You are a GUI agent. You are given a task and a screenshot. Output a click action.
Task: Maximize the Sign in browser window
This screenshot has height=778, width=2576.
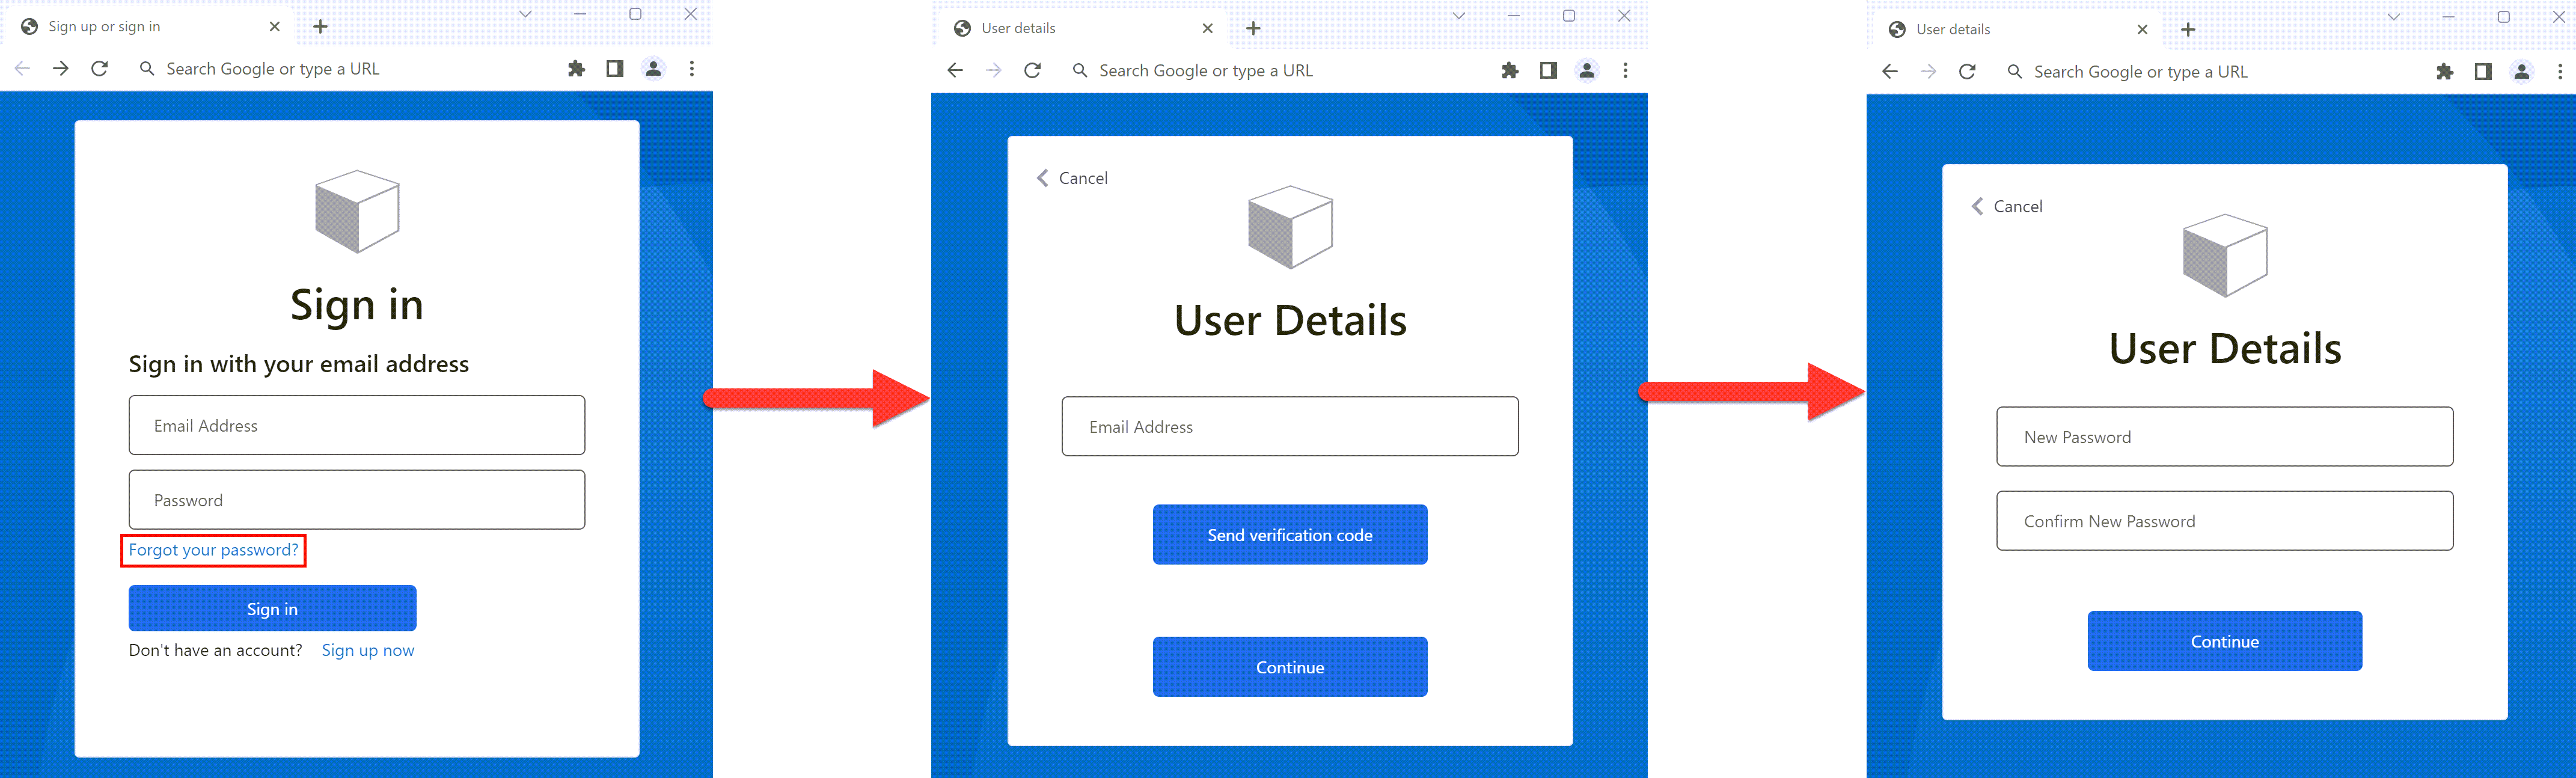(635, 14)
